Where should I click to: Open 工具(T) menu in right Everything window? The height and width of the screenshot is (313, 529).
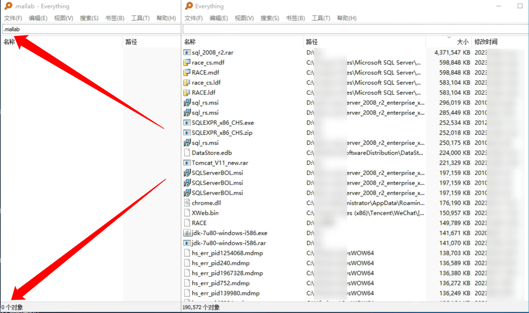coord(321,18)
